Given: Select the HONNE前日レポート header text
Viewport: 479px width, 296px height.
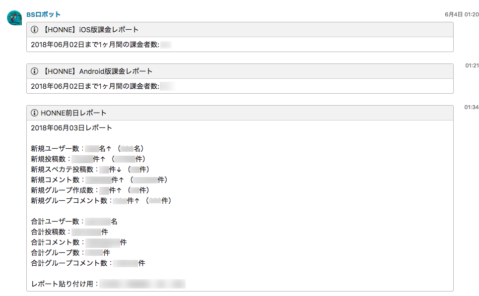Looking at the screenshot, I should [x=73, y=113].
